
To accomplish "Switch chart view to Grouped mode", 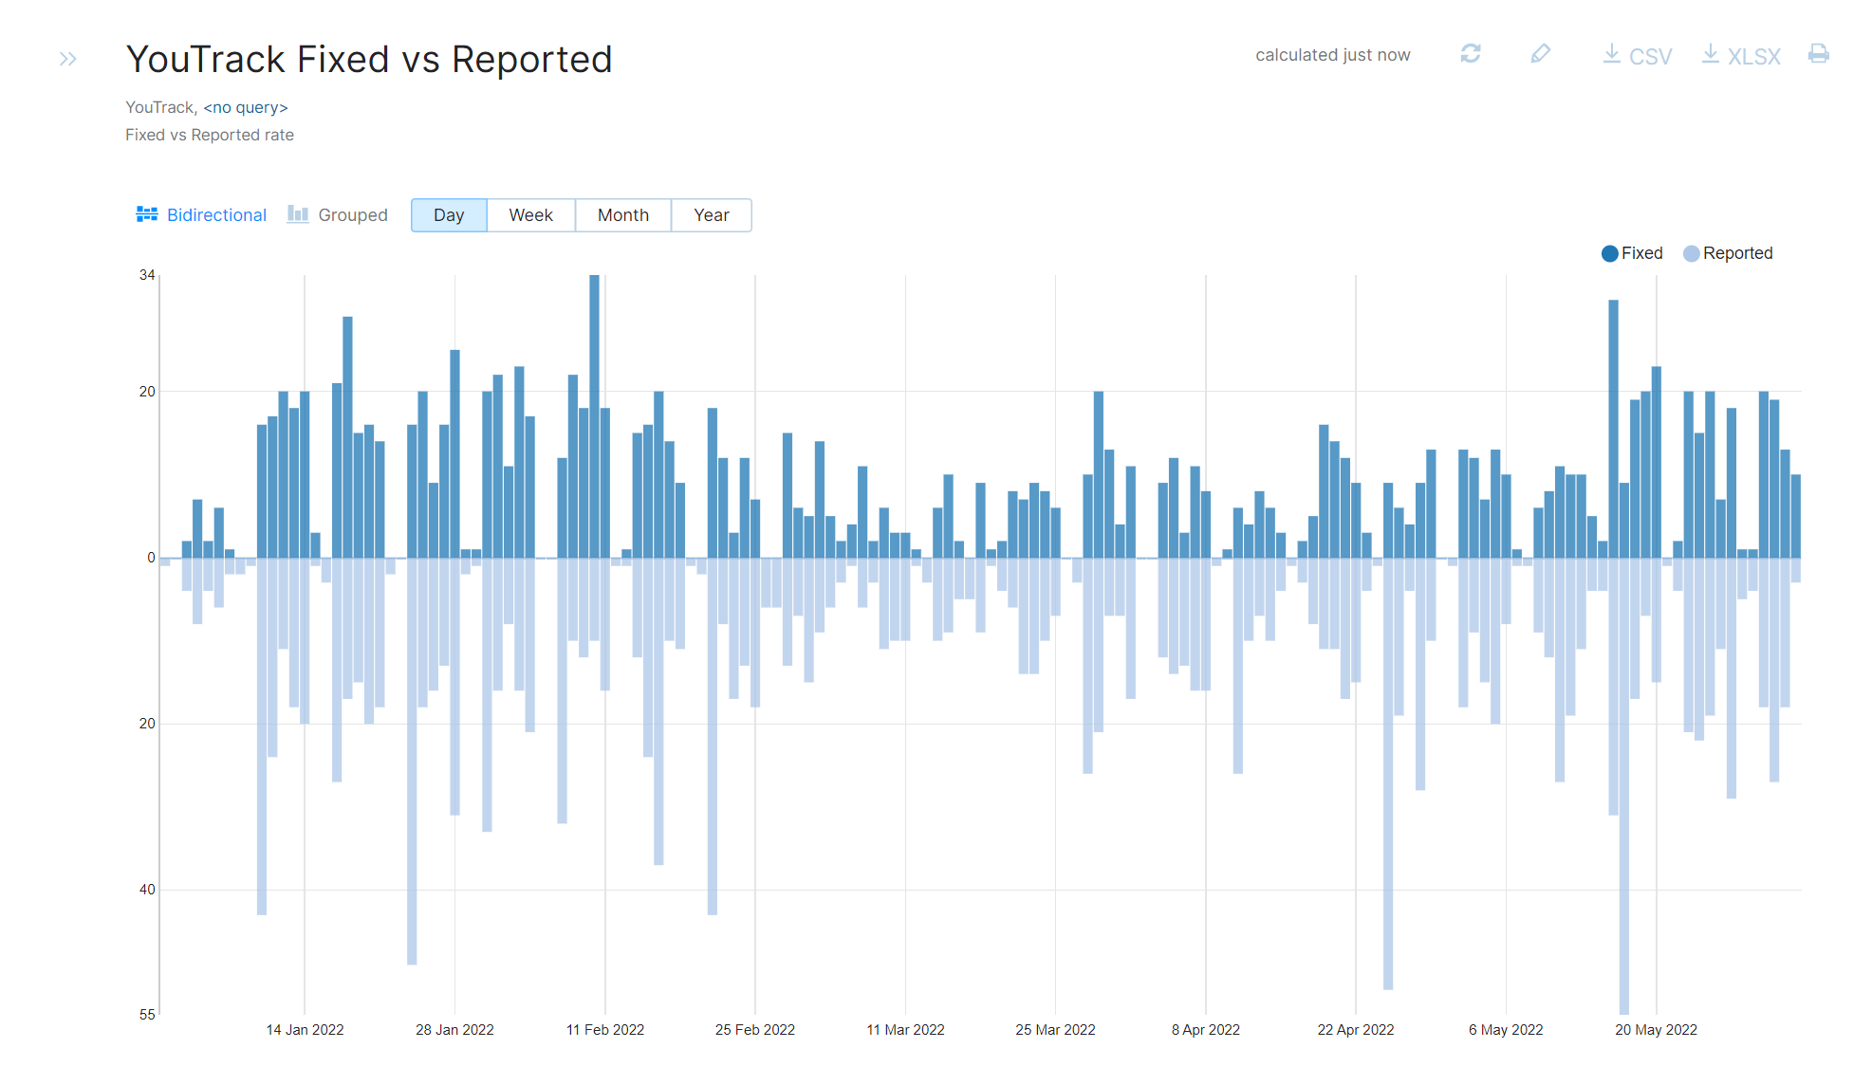I will 352,214.
